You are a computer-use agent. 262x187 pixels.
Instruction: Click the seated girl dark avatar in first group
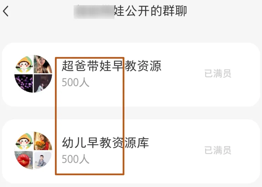[43, 84]
